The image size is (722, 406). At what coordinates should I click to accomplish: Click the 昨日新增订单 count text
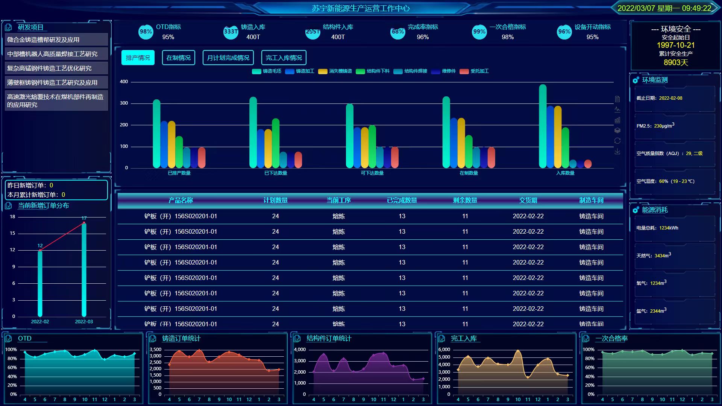coord(30,185)
